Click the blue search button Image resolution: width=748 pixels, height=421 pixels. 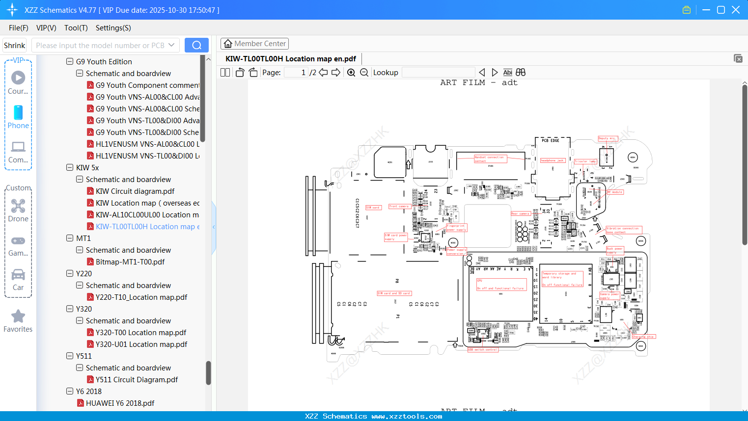tap(196, 45)
